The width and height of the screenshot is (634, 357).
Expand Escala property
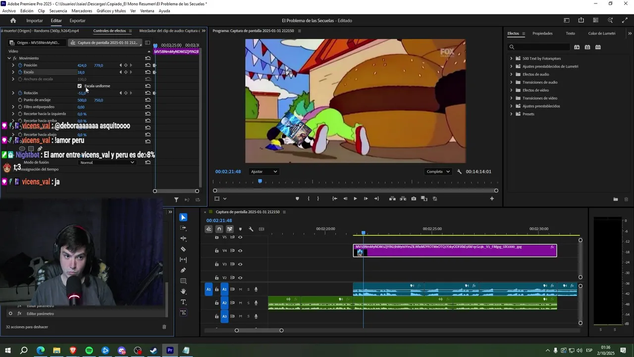coord(13,72)
